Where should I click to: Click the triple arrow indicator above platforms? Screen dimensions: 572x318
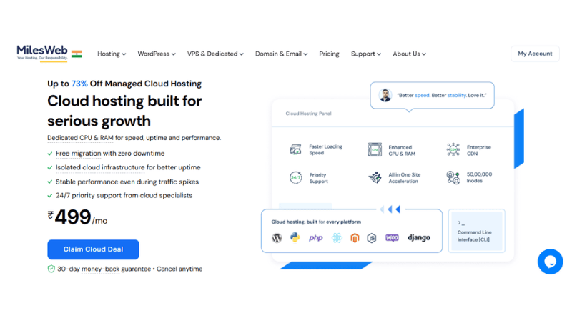390,209
